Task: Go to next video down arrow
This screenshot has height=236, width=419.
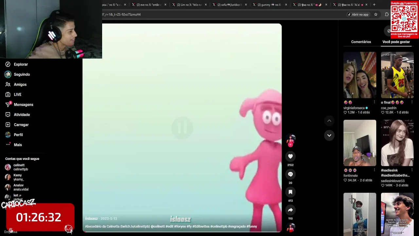Action: (329, 135)
